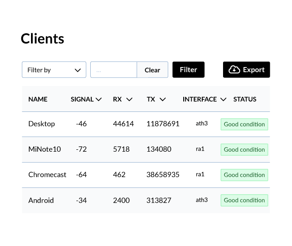Focus the filter text input field

point(113,70)
